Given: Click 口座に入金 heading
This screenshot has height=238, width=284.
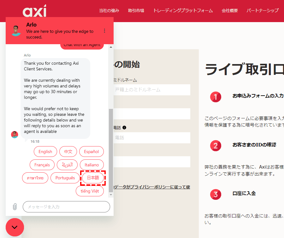Looking at the screenshot, I should (244, 193).
